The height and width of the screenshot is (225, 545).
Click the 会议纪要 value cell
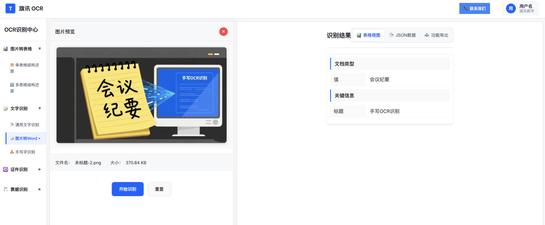pyautogui.click(x=408, y=80)
